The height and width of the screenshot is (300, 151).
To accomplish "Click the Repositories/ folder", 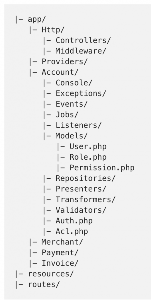I will [85, 178].
